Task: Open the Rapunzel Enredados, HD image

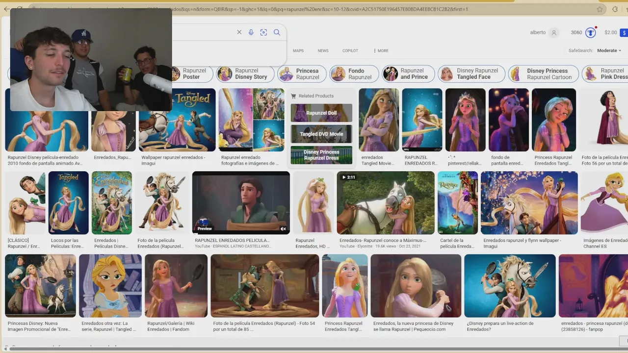Action: [x=313, y=203]
